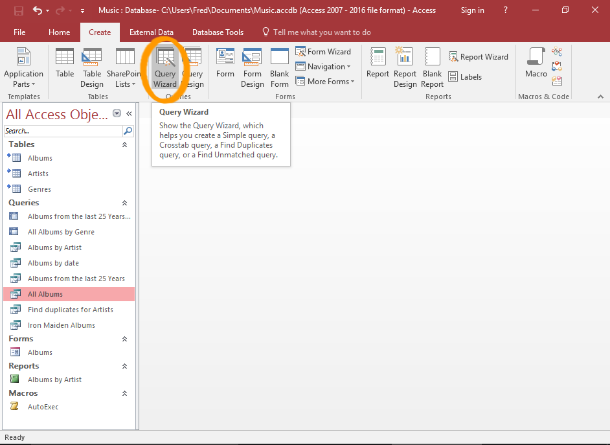Click the Visual Basic icon
The width and height of the screenshot is (610, 445).
tap(557, 80)
